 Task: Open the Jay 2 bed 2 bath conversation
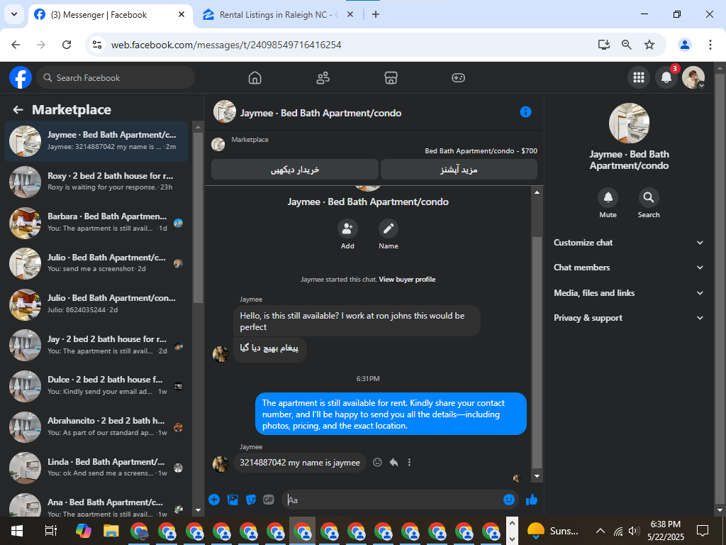[96, 345]
